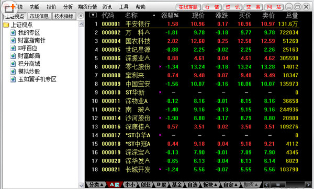Open the 财富指南针 page icon
The width and height of the screenshot is (314, 189).
13,40
